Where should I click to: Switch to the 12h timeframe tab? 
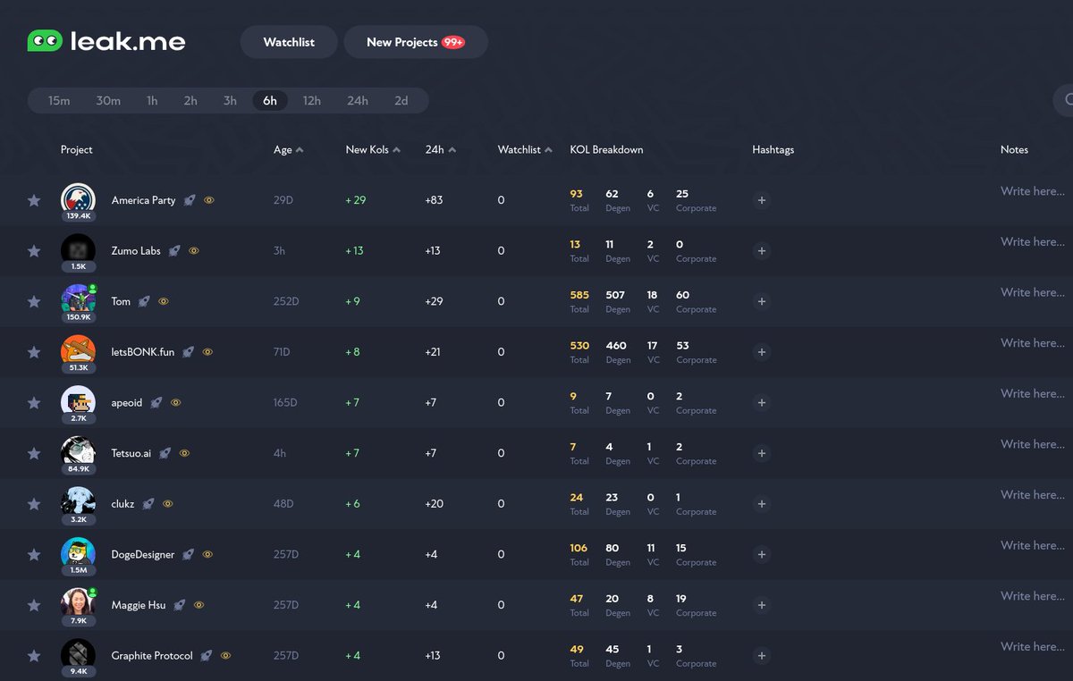coord(311,100)
